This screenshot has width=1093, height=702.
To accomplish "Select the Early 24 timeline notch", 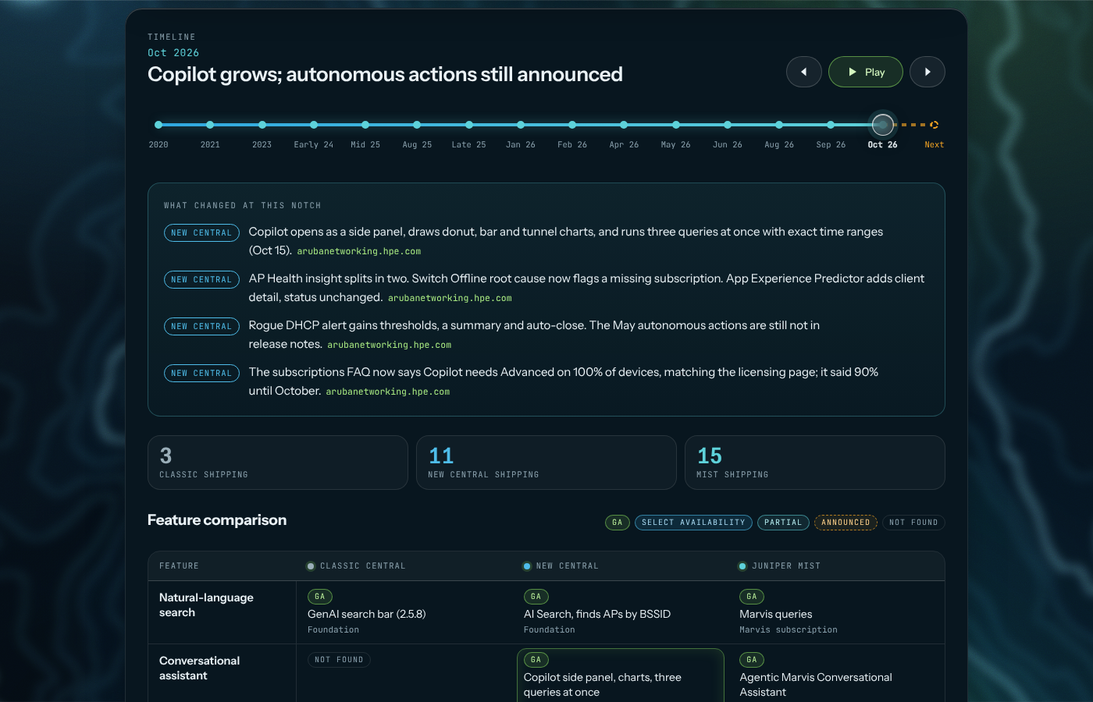I will point(314,125).
